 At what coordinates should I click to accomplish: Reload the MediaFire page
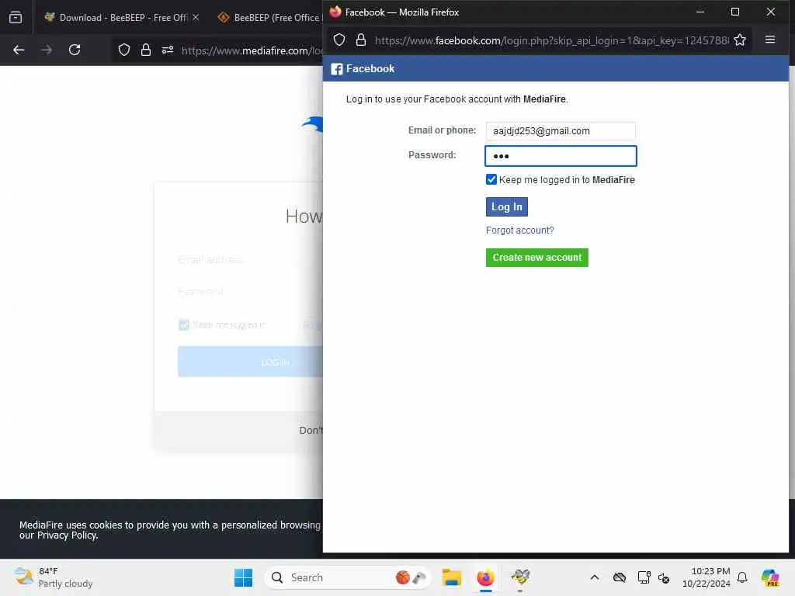coord(75,50)
